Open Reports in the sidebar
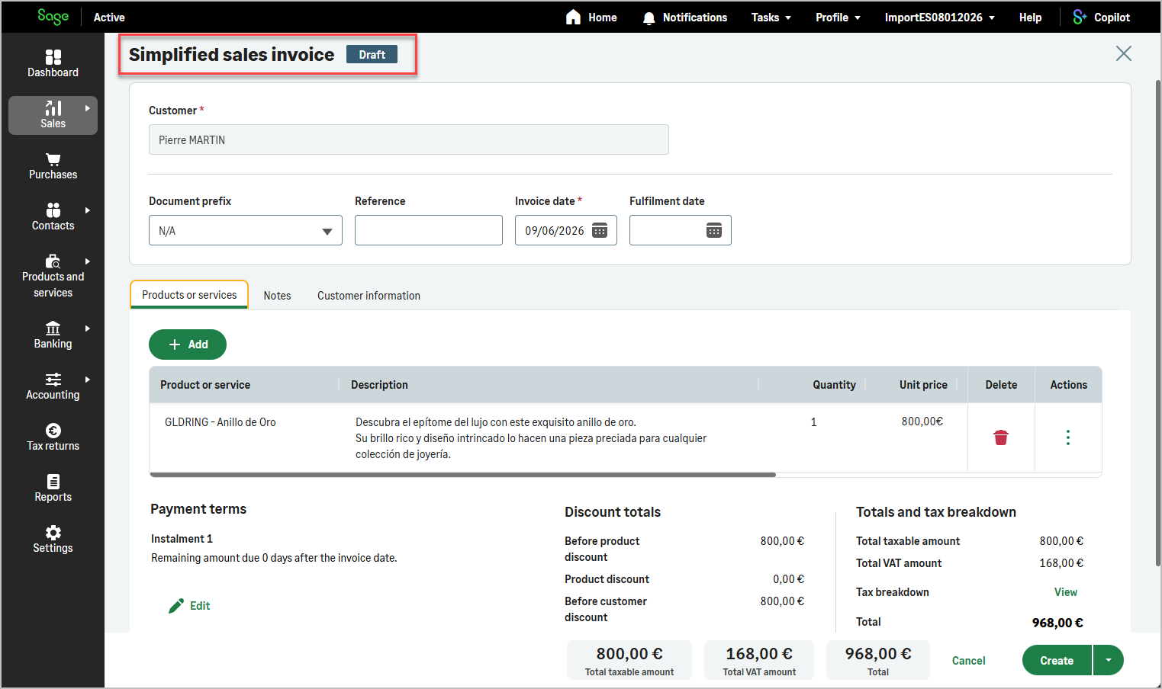Screen dimensions: 1162x689 pos(53,488)
